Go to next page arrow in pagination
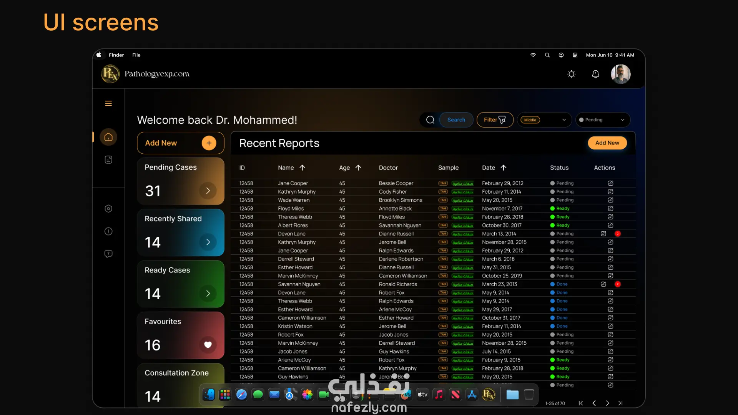This screenshot has width=738, height=415. pyautogui.click(x=607, y=403)
